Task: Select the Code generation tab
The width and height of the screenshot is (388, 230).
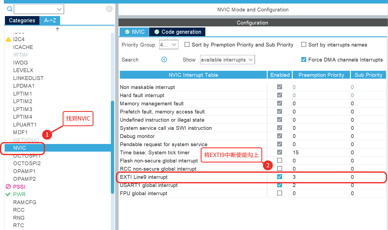Action: pyautogui.click(x=177, y=32)
